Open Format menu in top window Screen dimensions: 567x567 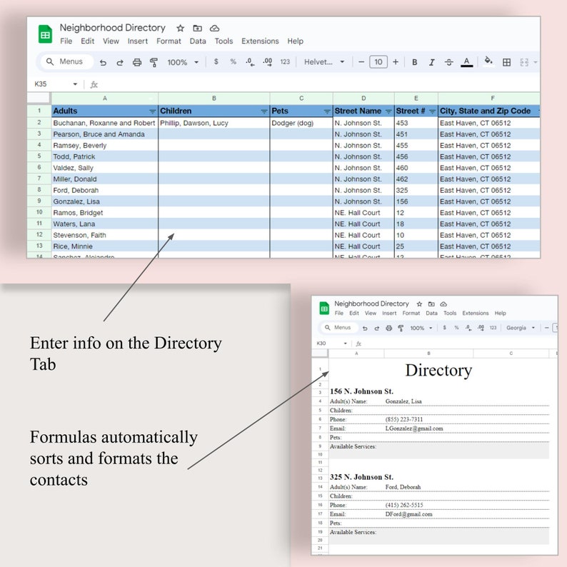tap(169, 41)
